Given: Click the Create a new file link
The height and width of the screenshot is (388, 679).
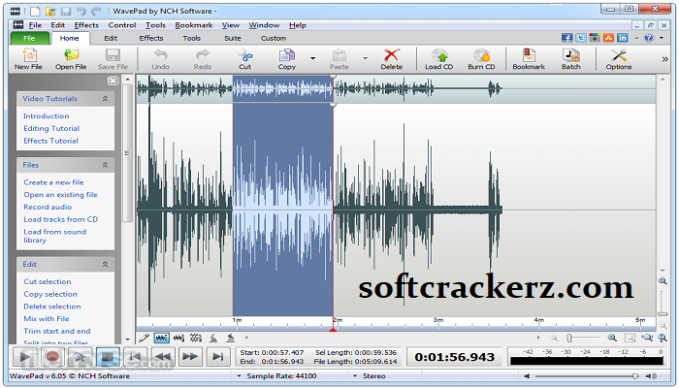Looking at the screenshot, I should (53, 182).
